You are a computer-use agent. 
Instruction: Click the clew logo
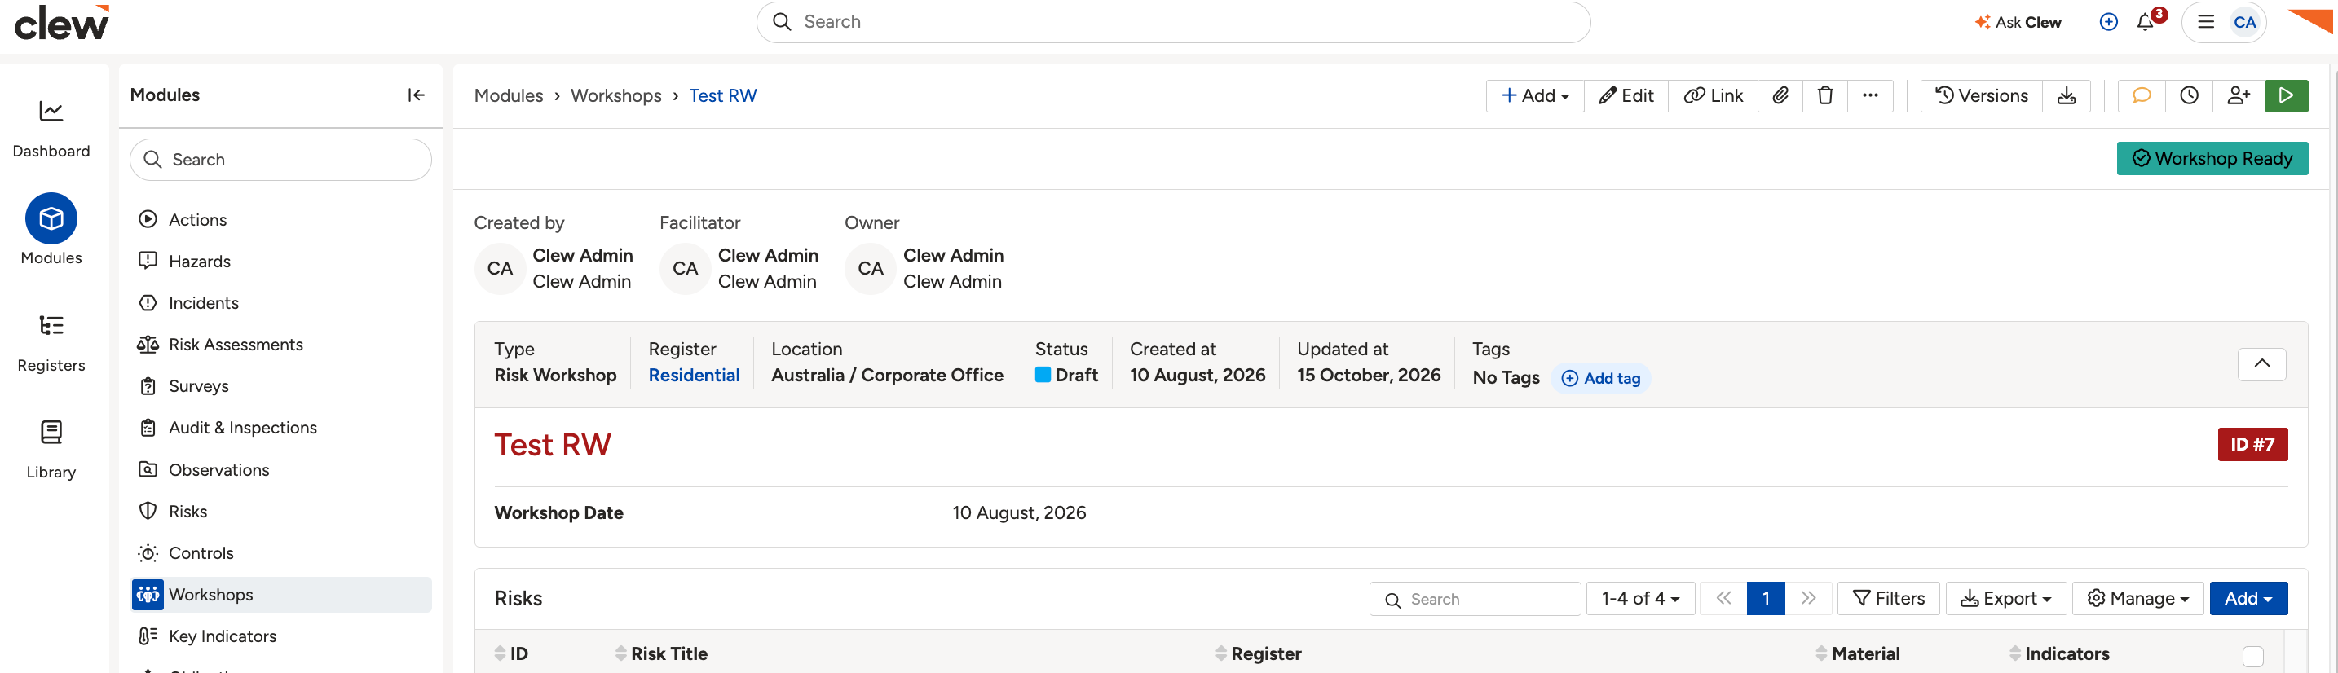coord(61,23)
